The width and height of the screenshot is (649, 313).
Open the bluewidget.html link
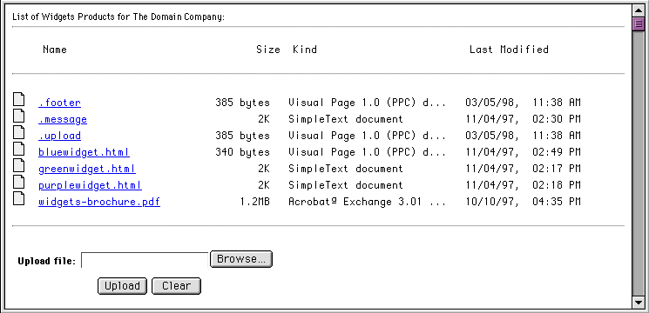click(84, 152)
